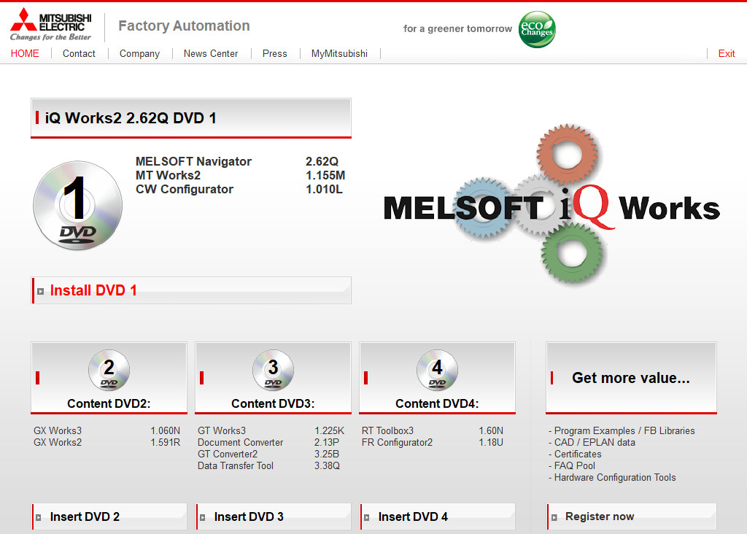The width and height of the screenshot is (747, 534).
Task: Click the DVD 4 disc icon
Action: point(438,370)
